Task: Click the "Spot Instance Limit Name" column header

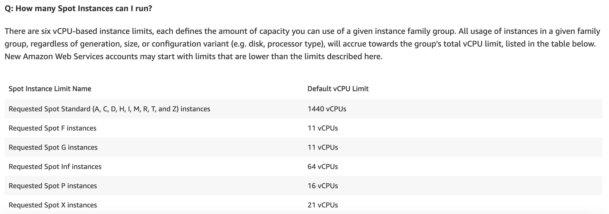Action: (x=50, y=89)
